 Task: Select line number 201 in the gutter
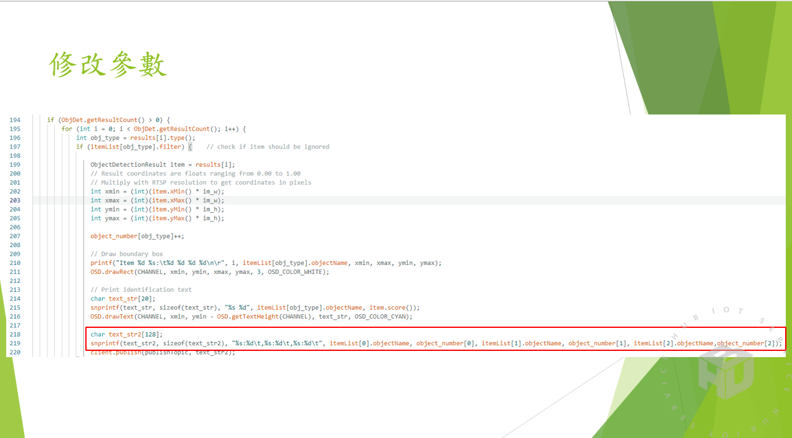pyautogui.click(x=15, y=182)
